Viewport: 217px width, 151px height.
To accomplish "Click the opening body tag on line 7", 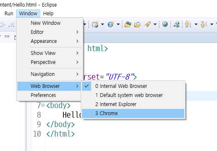I will [58, 106].
